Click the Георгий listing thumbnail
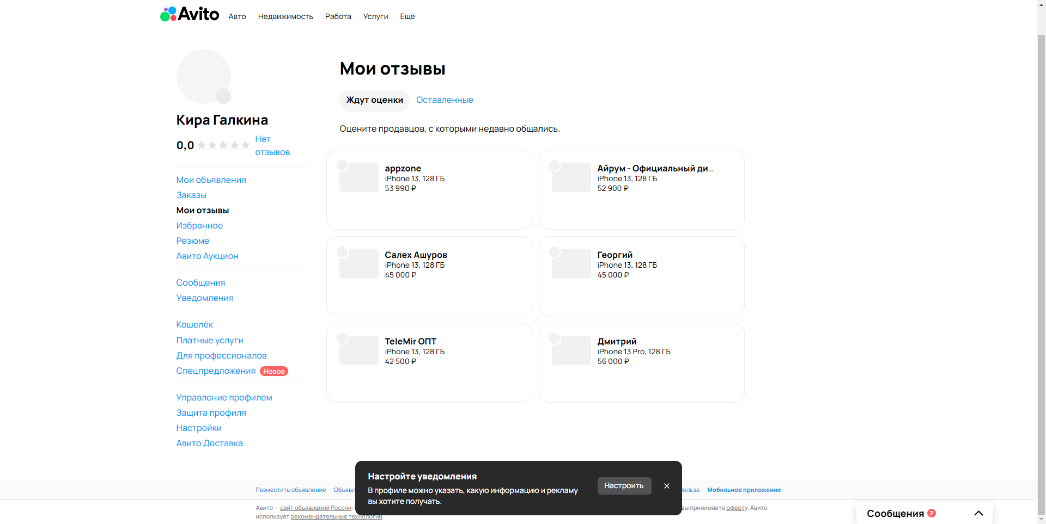The width and height of the screenshot is (1046, 524). (571, 264)
